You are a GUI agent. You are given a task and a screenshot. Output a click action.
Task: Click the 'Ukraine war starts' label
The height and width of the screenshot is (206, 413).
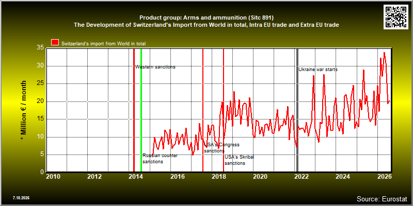(318, 70)
